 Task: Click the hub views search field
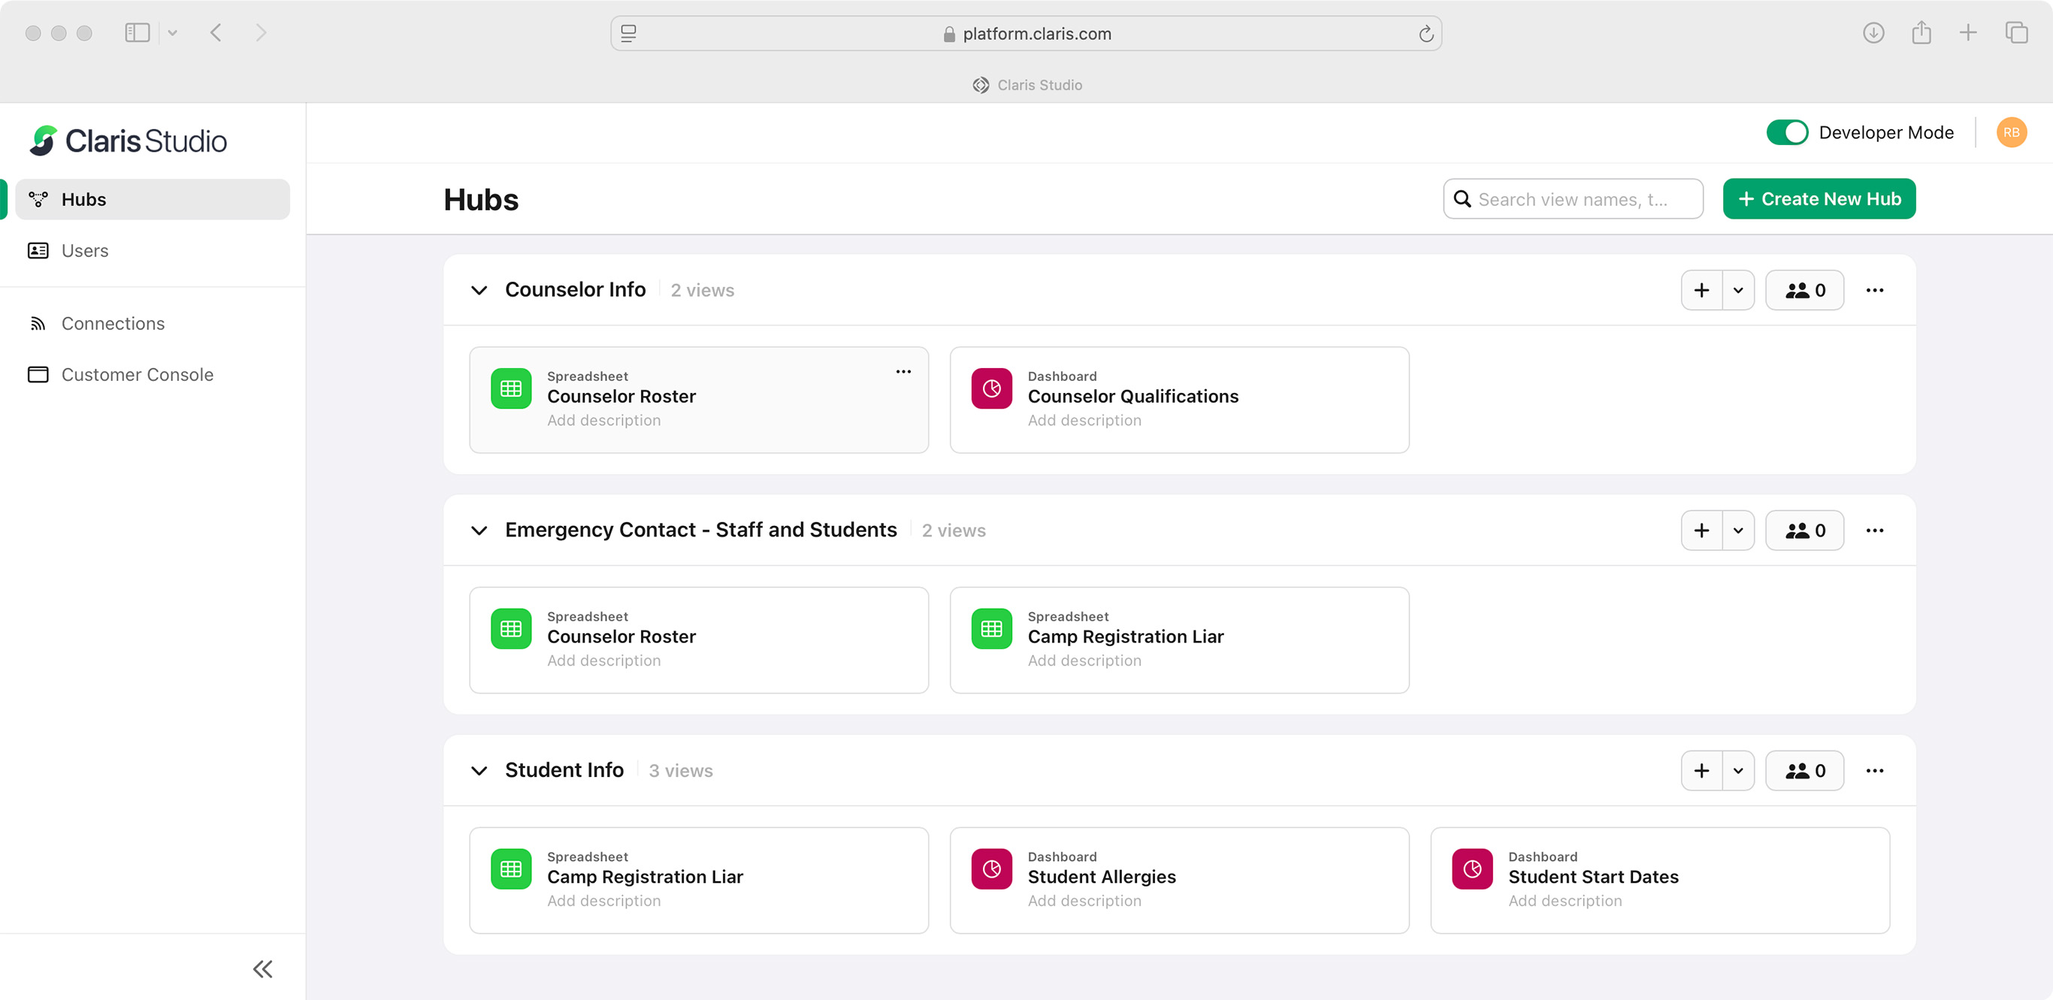1574,198
